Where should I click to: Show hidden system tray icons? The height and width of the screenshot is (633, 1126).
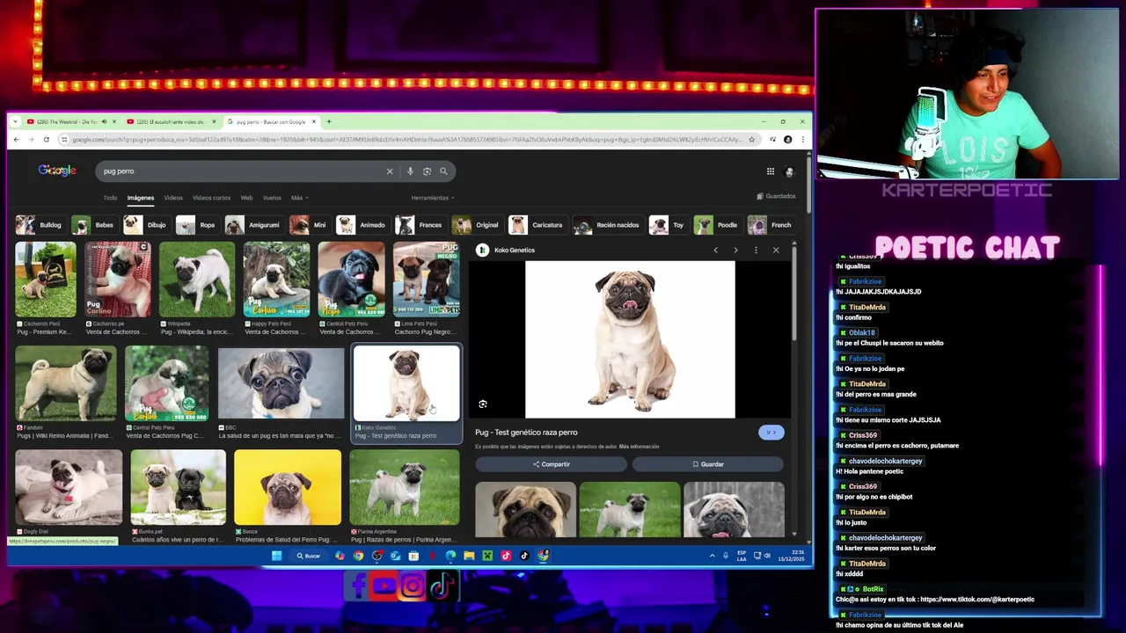click(713, 556)
